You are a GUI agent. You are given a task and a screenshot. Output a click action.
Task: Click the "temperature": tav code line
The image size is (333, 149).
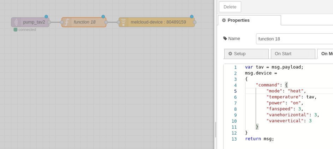[x=292, y=97]
